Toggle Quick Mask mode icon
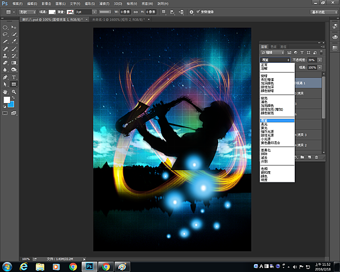The image size is (340, 272). [5, 113]
